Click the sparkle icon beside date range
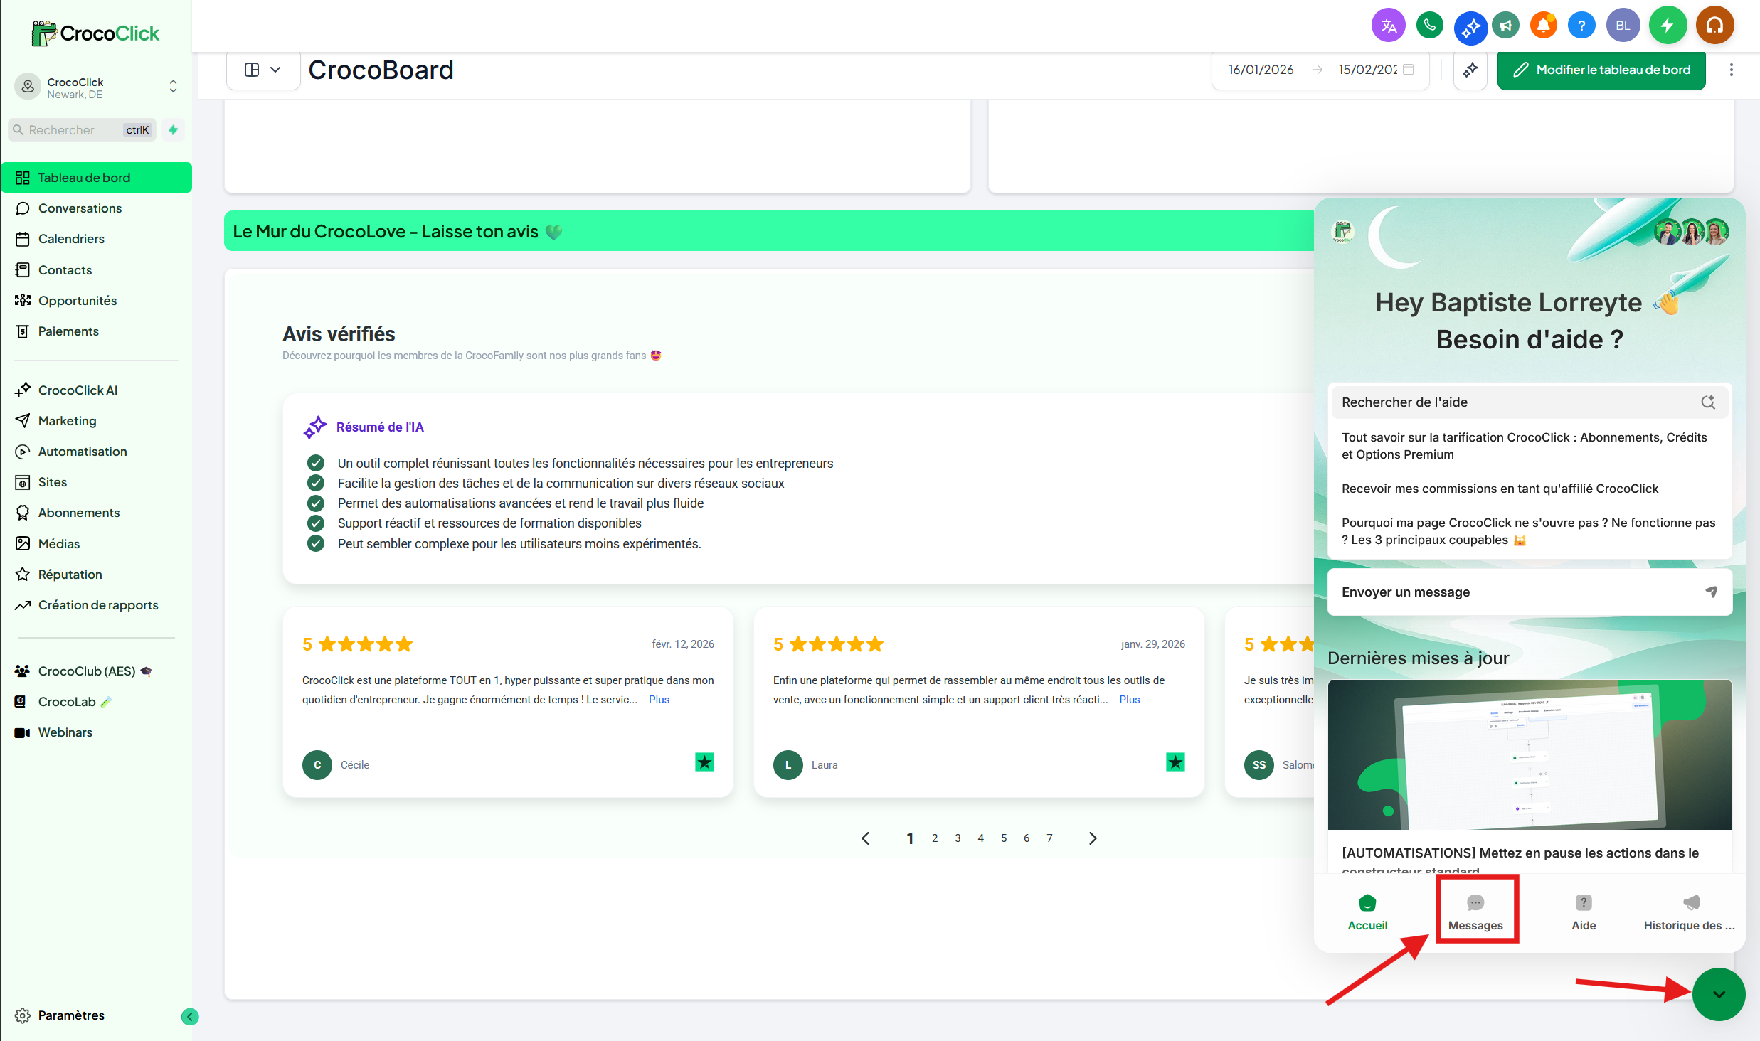Image resolution: width=1760 pixels, height=1041 pixels. pos(1470,70)
